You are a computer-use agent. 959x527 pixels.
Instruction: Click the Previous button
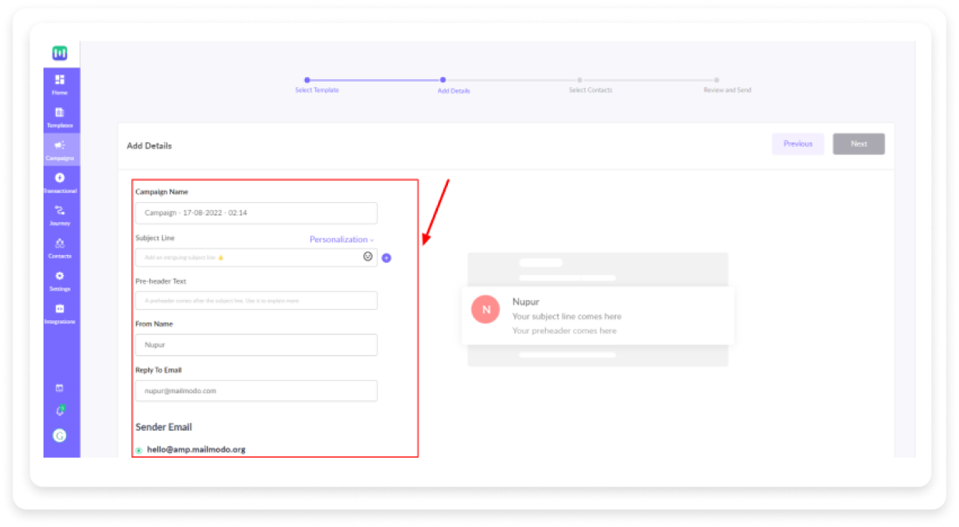pos(798,144)
